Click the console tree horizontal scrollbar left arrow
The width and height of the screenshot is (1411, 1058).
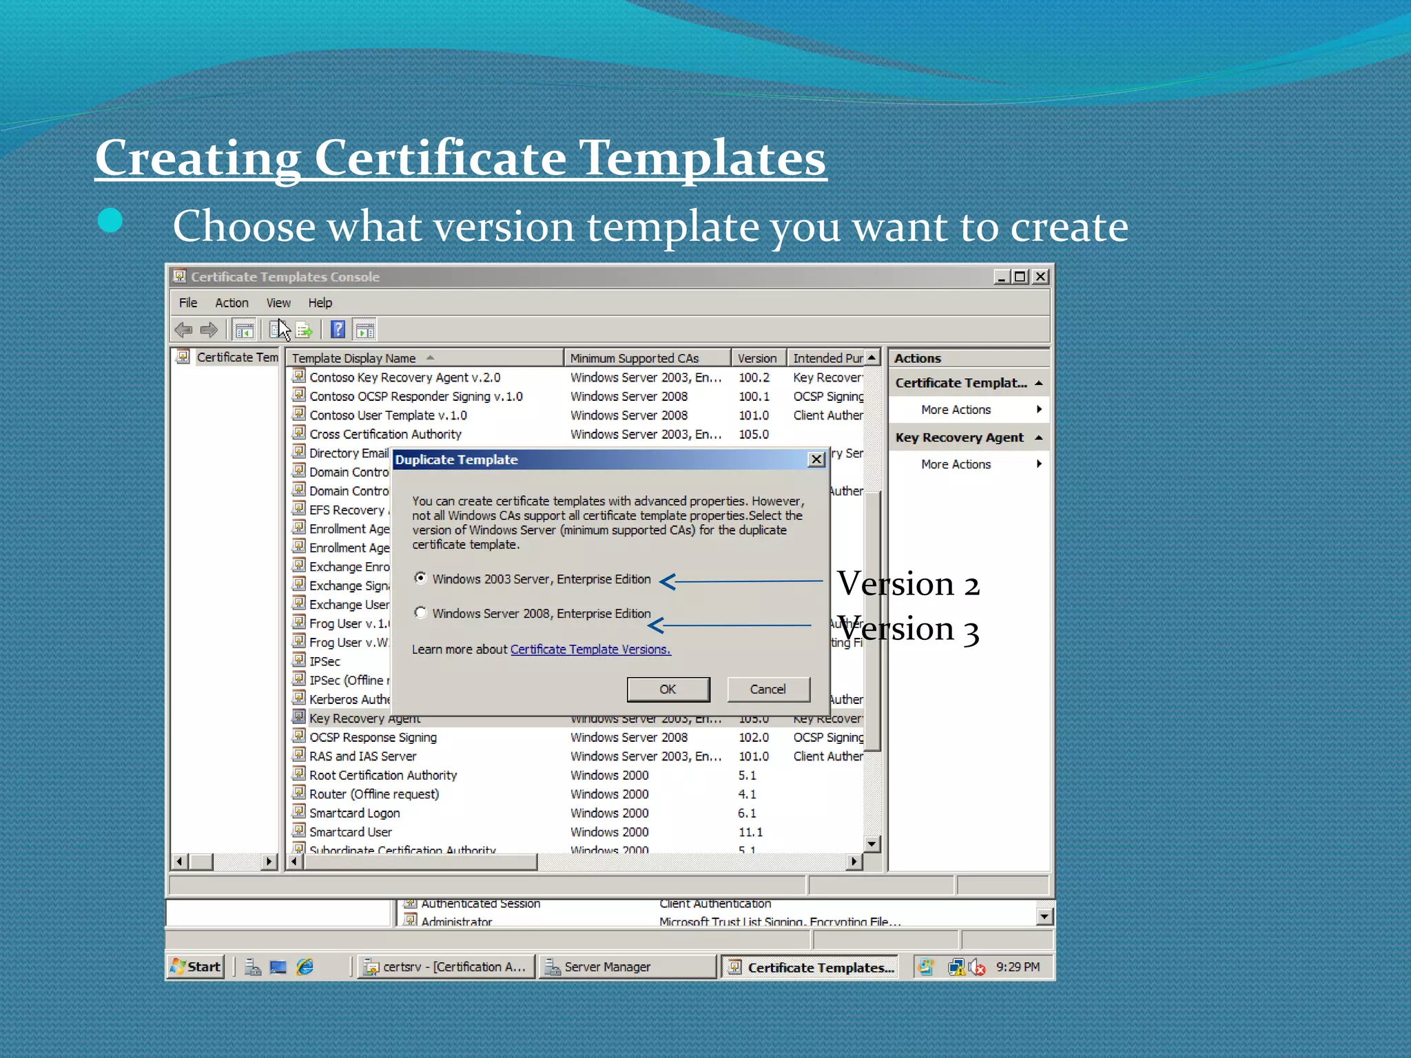click(x=180, y=861)
